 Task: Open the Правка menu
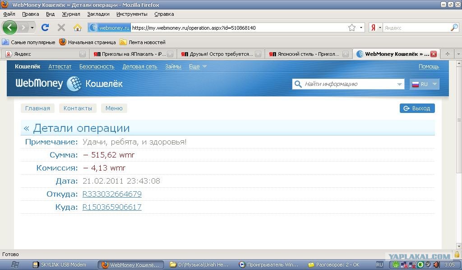tap(30, 14)
